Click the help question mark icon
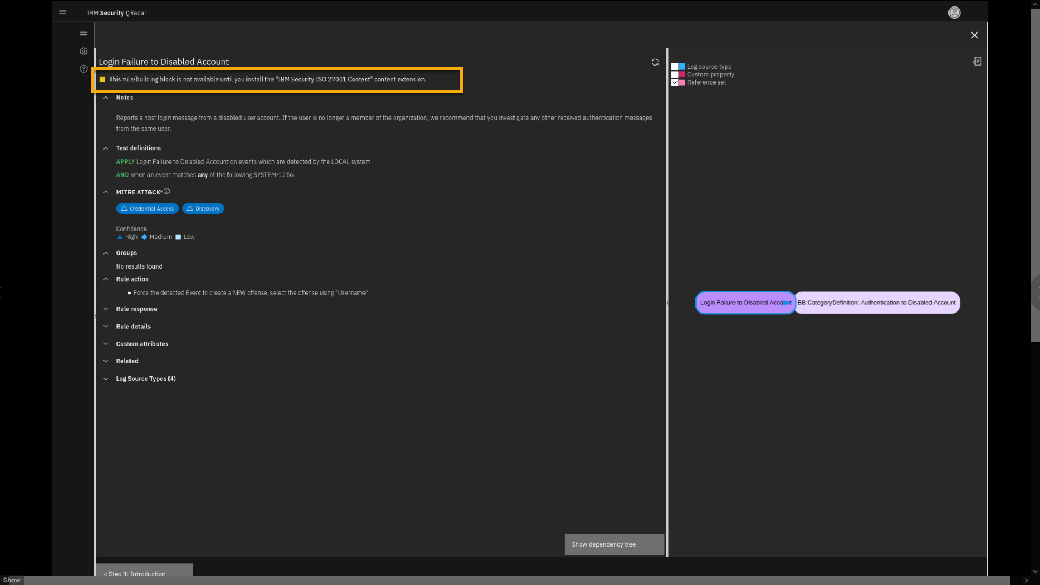1040x585 pixels. (x=83, y=69)
